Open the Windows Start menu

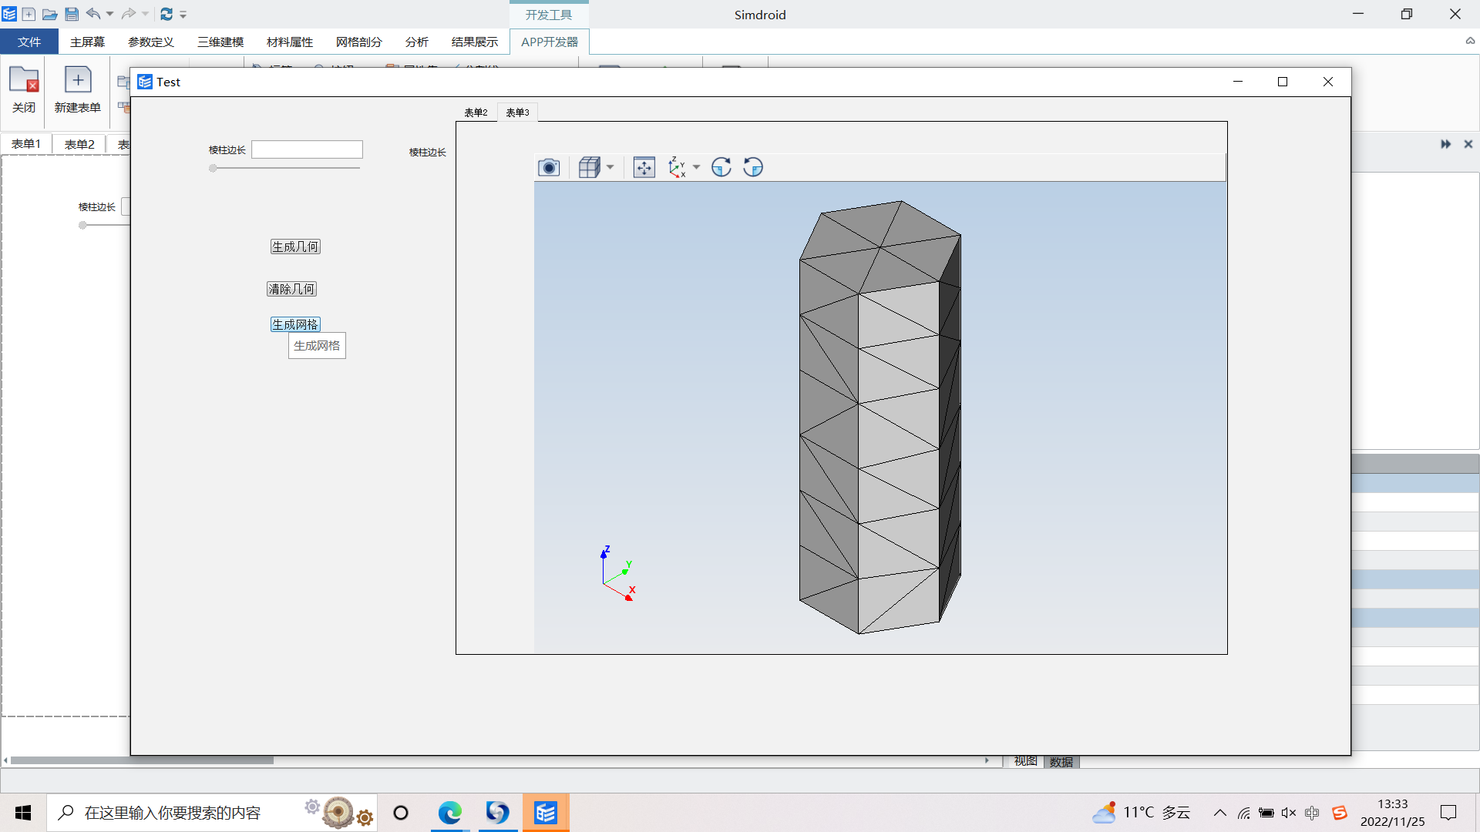tap(23, 813)
